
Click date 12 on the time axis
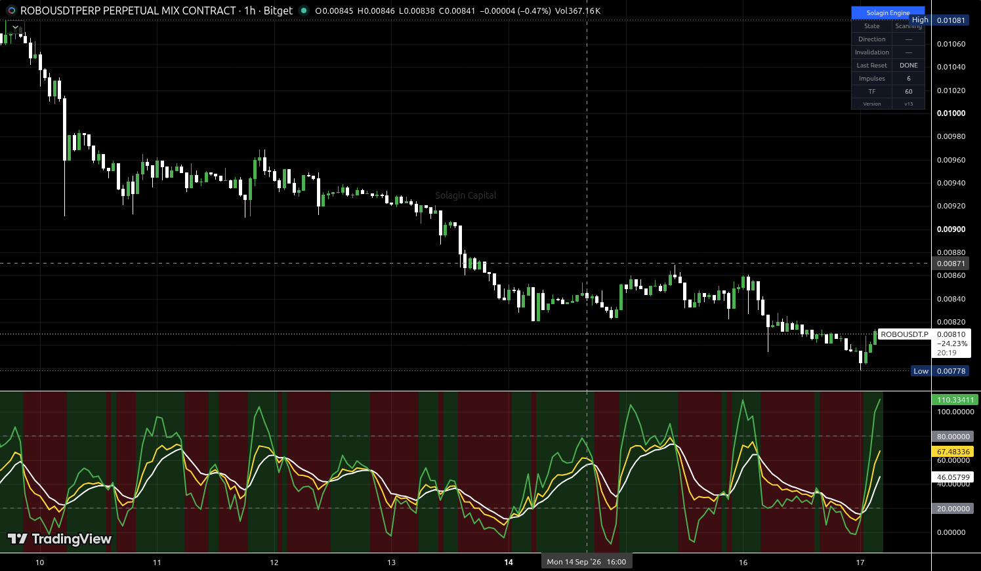pyautogui.click(x=274, y=562)
